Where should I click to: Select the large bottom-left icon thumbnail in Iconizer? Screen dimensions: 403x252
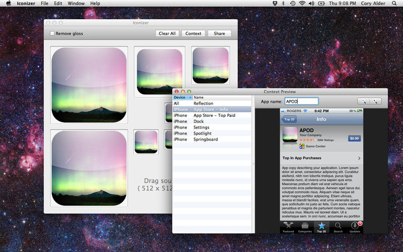(x=89, y=168)
